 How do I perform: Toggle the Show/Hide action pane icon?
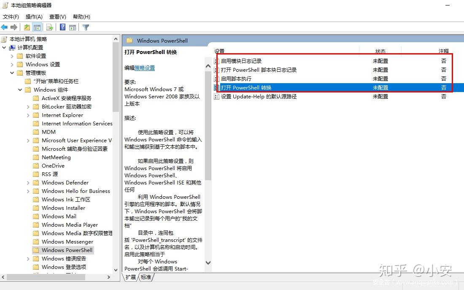(x=73, y=27)
